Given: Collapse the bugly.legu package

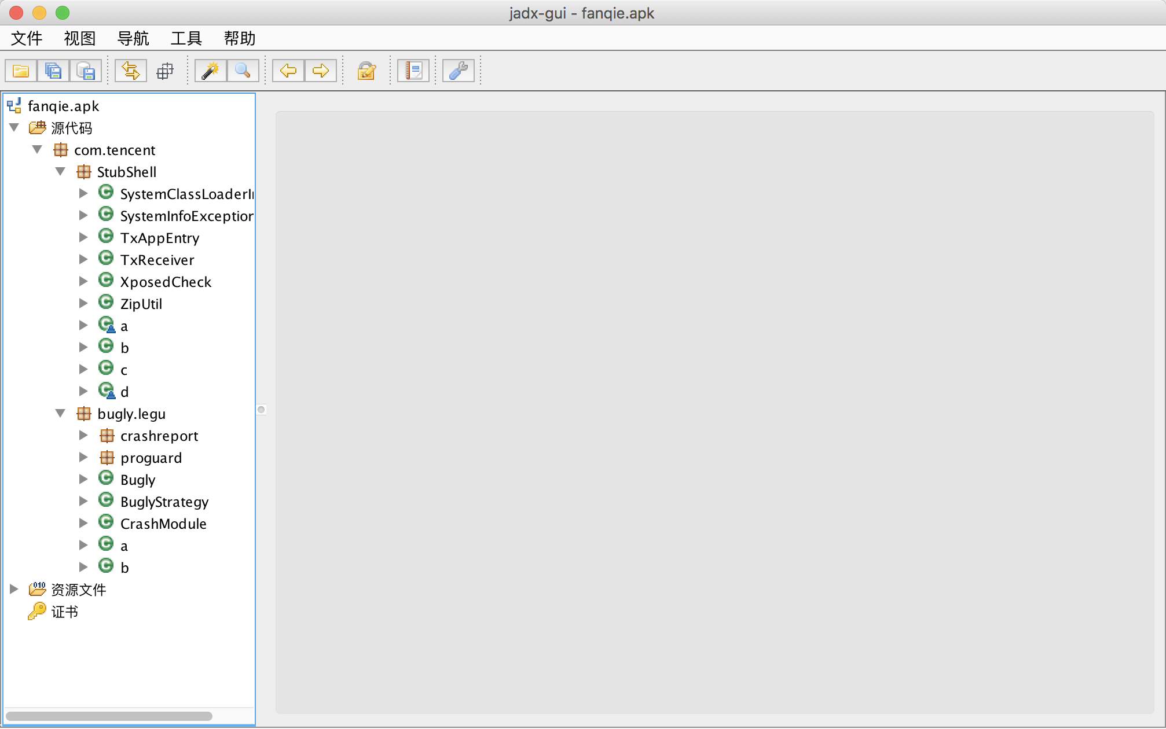Looking at the screenshot, I should 61,413.
